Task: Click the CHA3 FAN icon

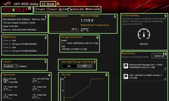Action: pos(5,96)
